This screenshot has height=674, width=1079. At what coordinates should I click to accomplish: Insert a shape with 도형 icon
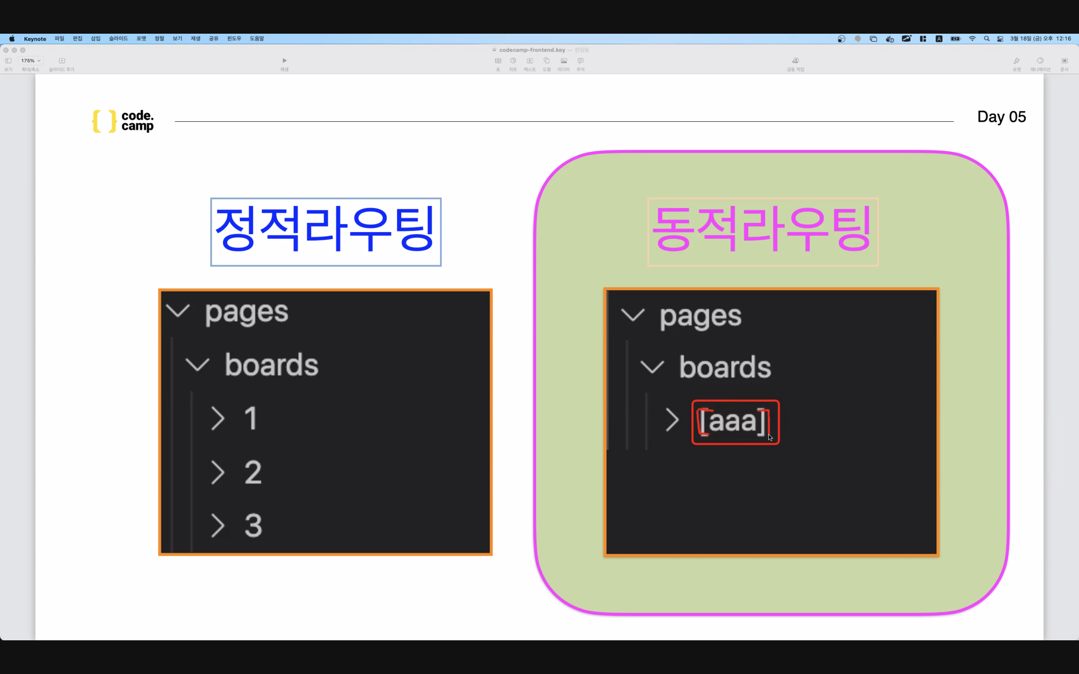(547, 61)
